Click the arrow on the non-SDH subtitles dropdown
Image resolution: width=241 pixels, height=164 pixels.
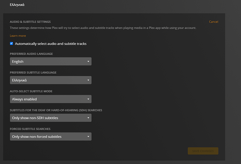(88, 118)
